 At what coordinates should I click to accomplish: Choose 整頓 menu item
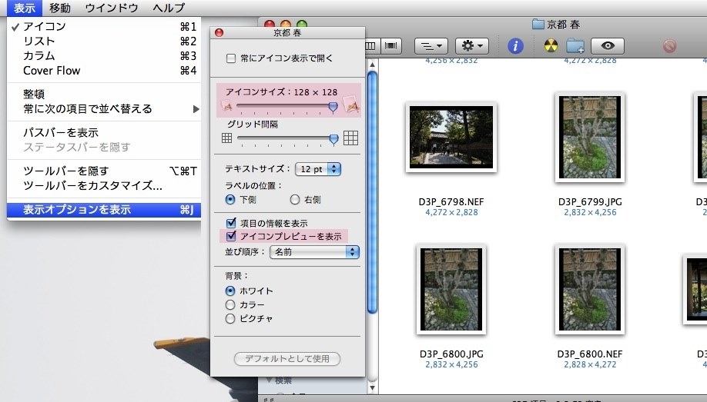[104, 94]
